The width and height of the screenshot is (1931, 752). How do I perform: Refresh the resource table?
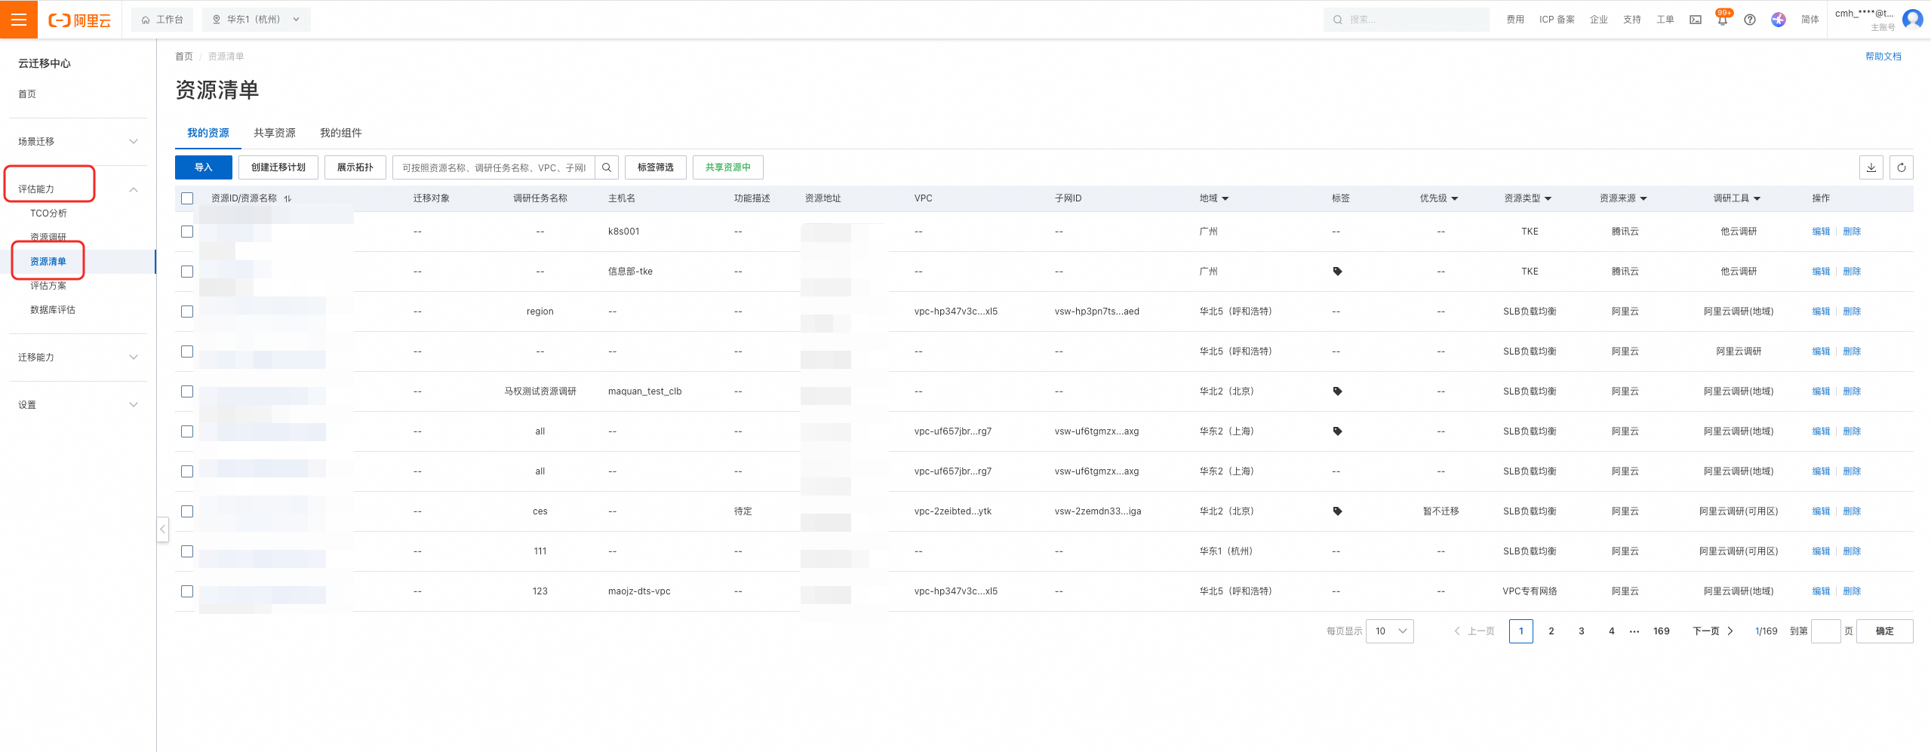click(x=1902, y=167)
